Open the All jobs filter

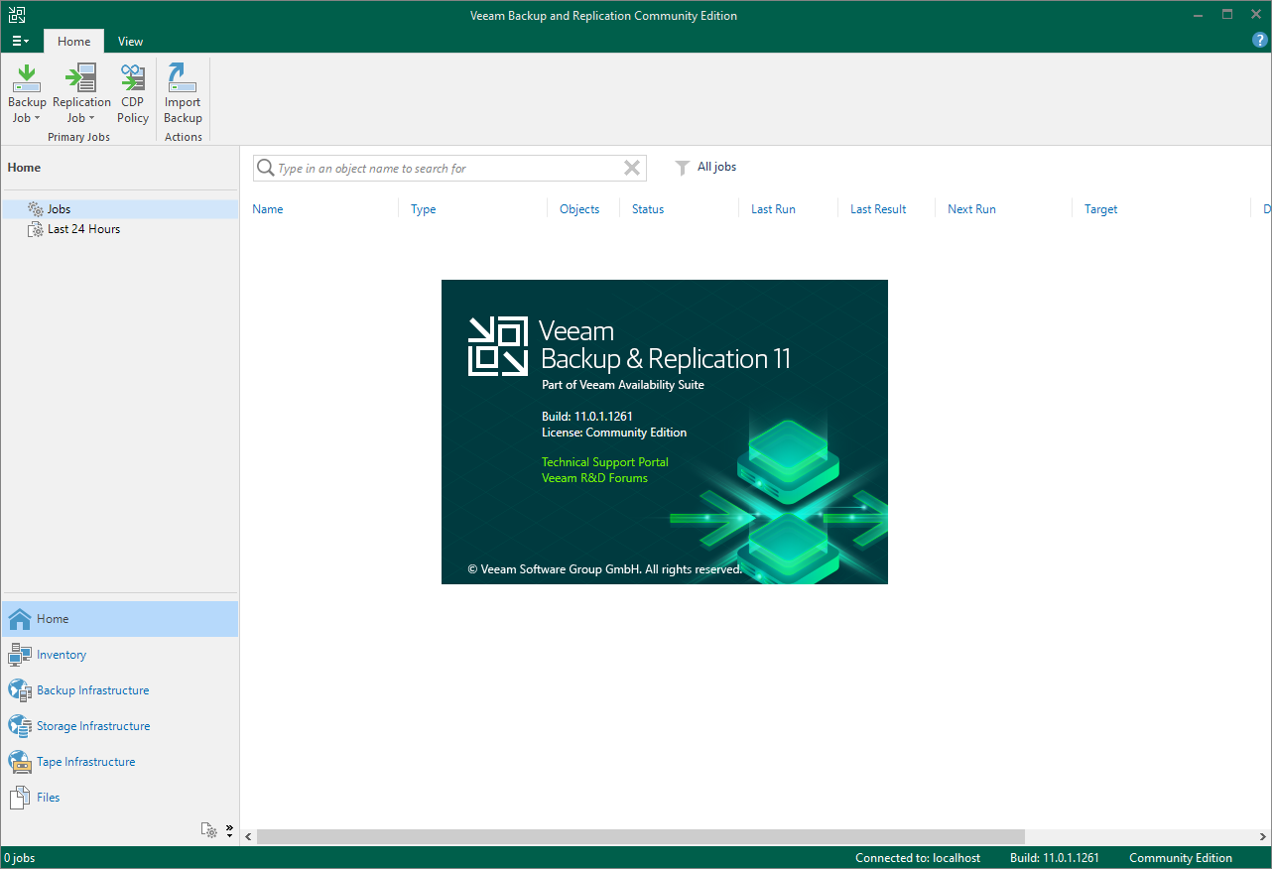pyautogui.click(x=716, y=167)
